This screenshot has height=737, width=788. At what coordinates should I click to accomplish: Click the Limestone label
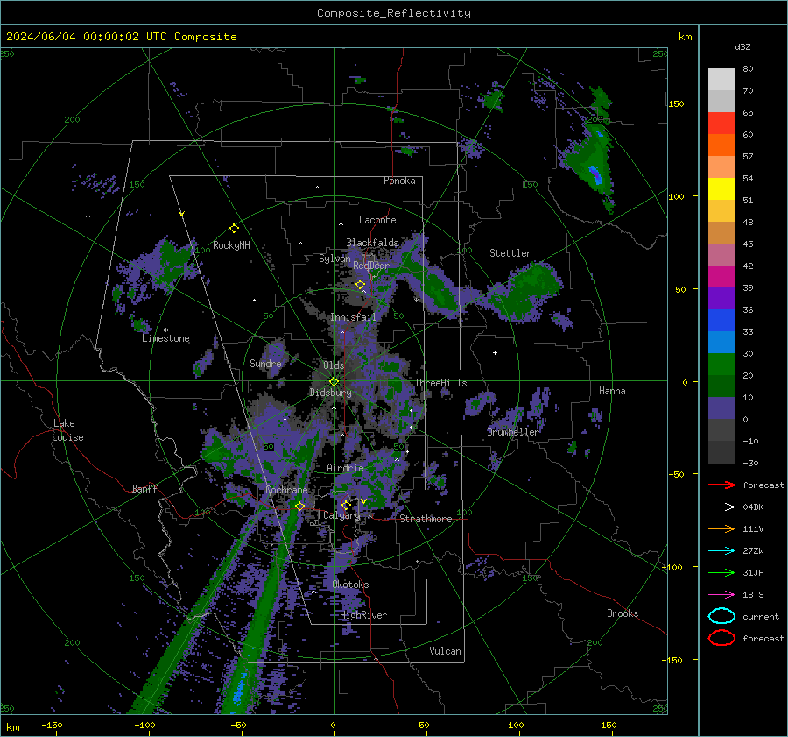tap(165, 338)
